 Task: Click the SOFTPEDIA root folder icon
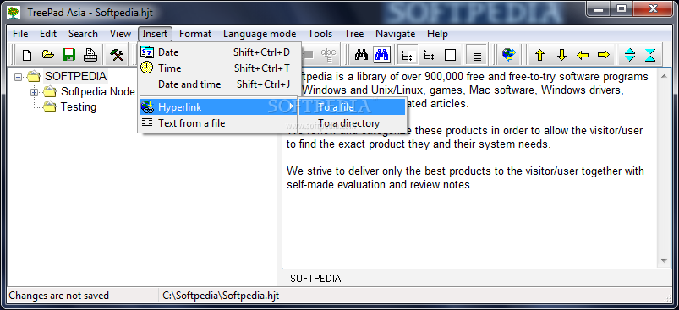tap(34, 77)
